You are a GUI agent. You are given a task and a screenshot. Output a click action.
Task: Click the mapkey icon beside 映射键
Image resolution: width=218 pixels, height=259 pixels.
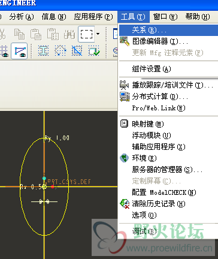tap(124, 124)
